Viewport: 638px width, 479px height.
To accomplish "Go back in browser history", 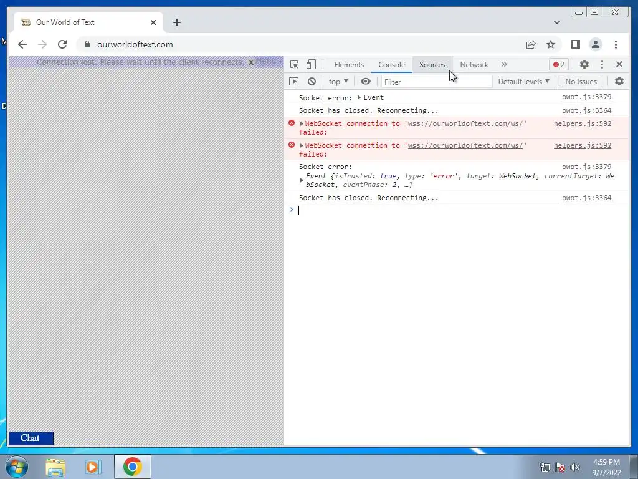I will [x=22, y=44].
